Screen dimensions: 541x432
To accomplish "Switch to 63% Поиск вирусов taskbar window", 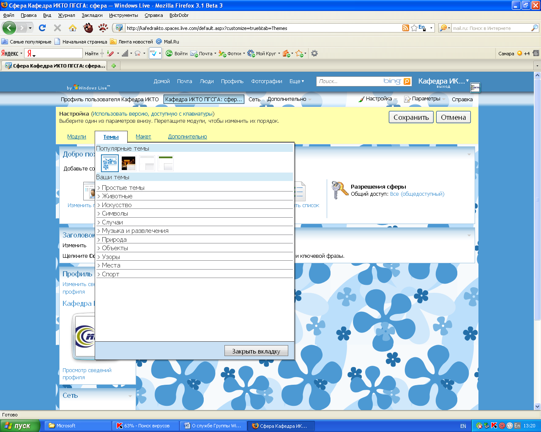I will (x=146, y=426).
